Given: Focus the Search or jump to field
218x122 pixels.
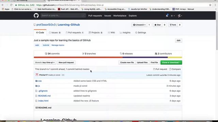Looking at the screenshot, I should click(x=63, y=16).
